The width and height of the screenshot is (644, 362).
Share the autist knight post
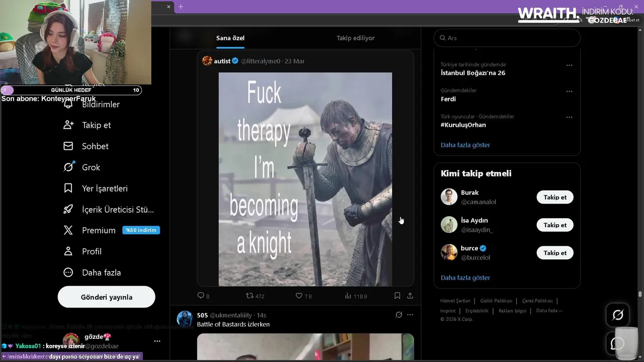[410, 296]
